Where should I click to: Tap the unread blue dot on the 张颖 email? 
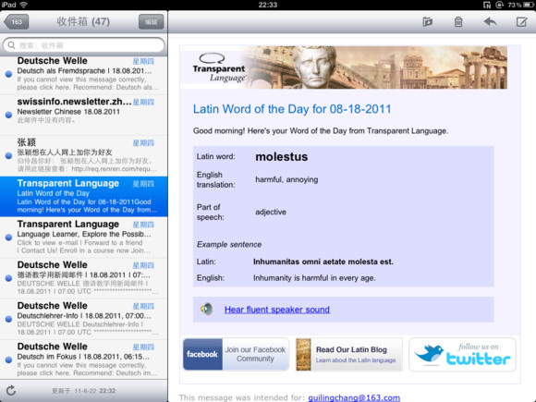(x=9, y=155)
